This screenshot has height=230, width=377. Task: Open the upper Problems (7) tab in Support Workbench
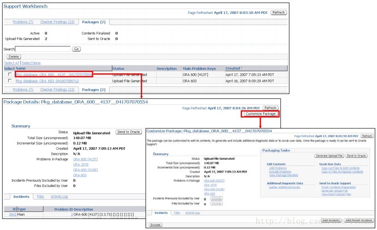[23, 22]
